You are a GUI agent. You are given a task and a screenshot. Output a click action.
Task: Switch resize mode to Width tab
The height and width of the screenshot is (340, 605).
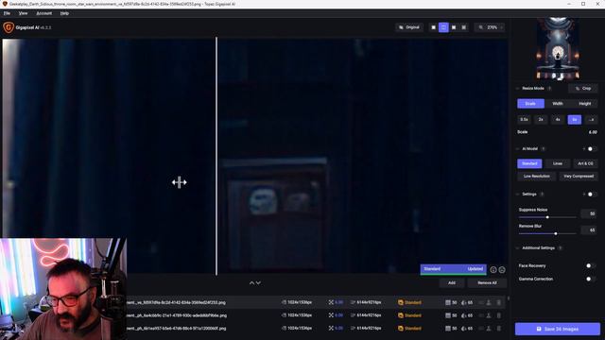pos(558,104)
